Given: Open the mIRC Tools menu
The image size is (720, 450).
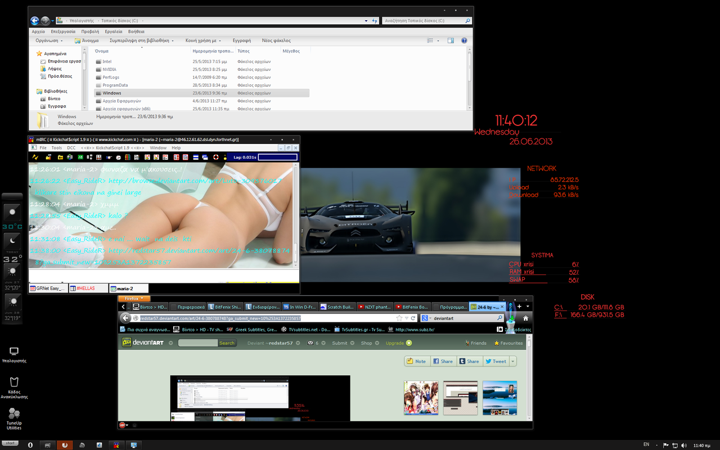Looking at the screenshot, I should pos(57,148).
